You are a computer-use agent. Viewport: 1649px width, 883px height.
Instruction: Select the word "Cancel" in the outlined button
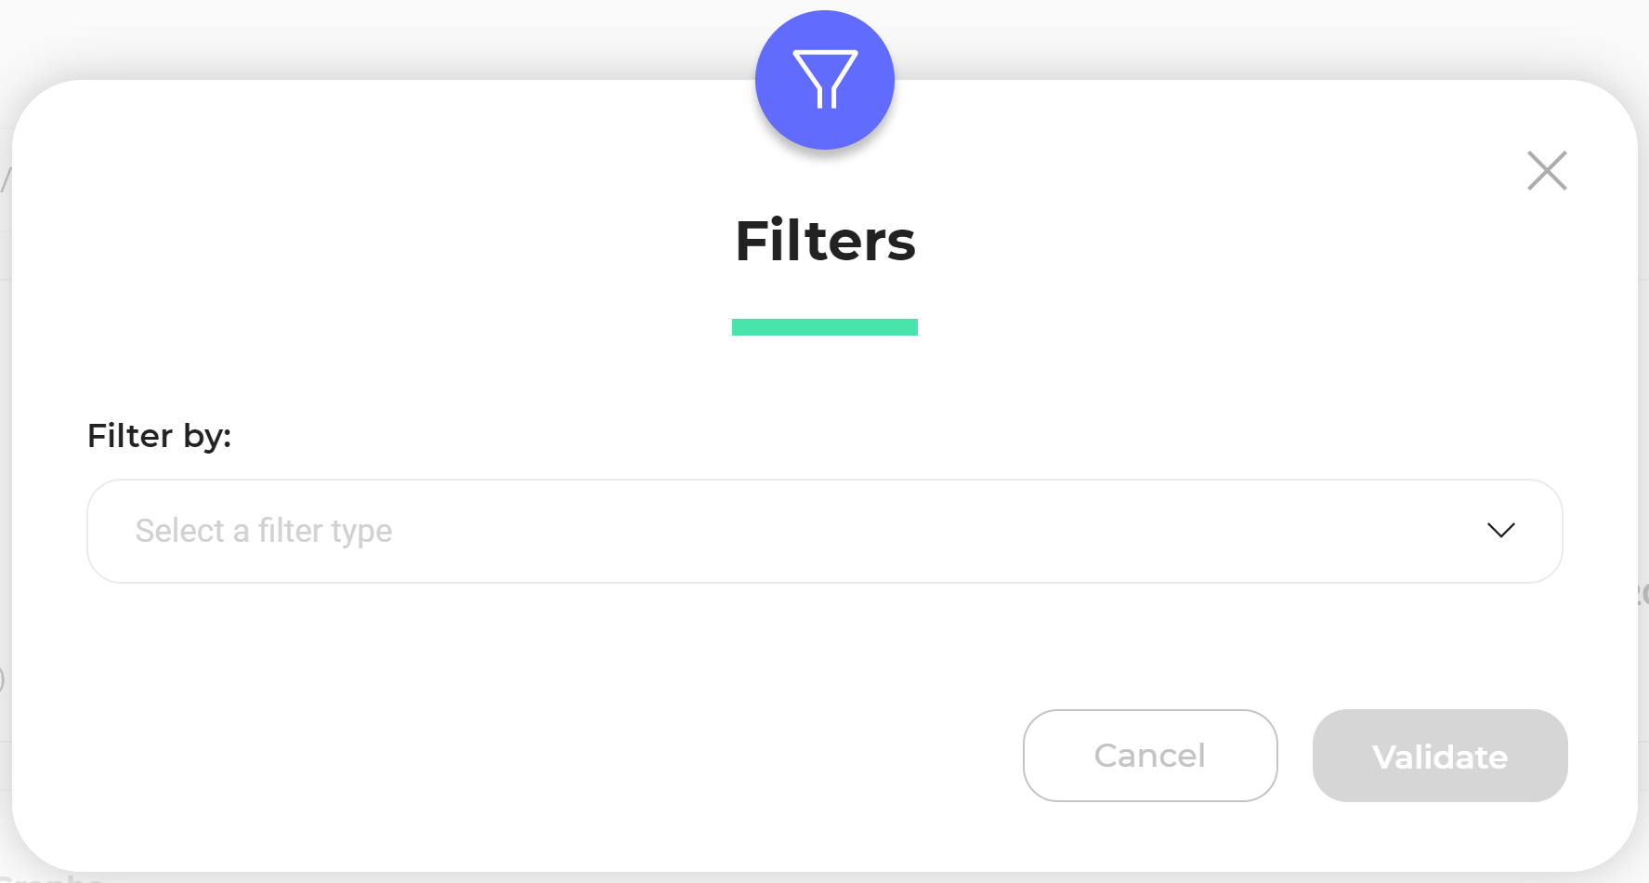tap(1150, 756)
